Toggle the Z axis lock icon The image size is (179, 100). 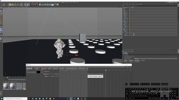[x=26, y=5]
